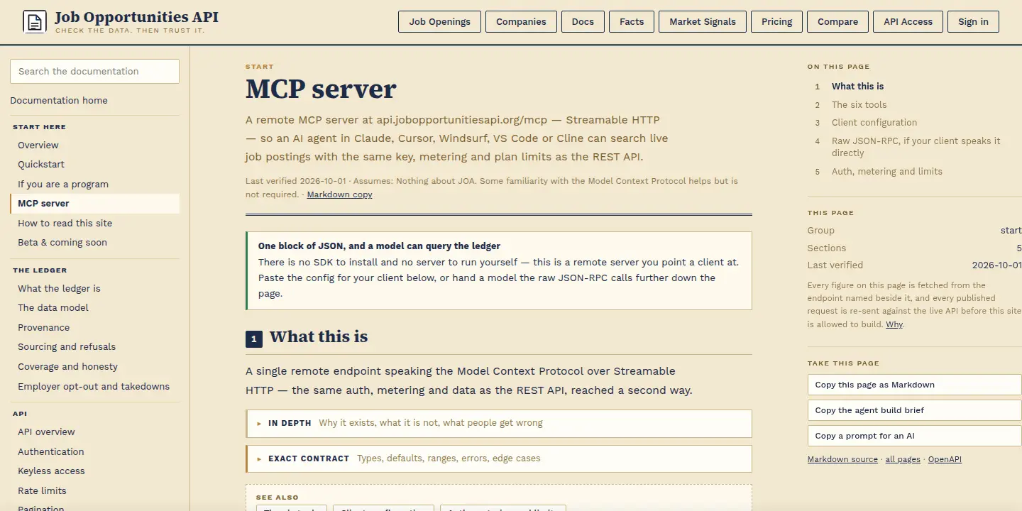The image size is (1022, 511).
Task: Jump to 'The six tools' section
Action: pos(859,104)
